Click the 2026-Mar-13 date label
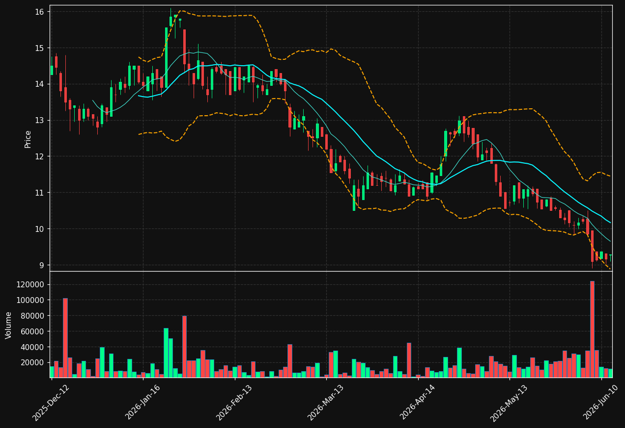The image size is (625, 428). coord(326,403)
